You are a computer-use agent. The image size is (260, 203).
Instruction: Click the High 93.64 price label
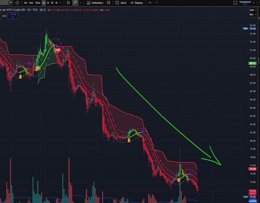pyautogui.click(x=249, y=28)
